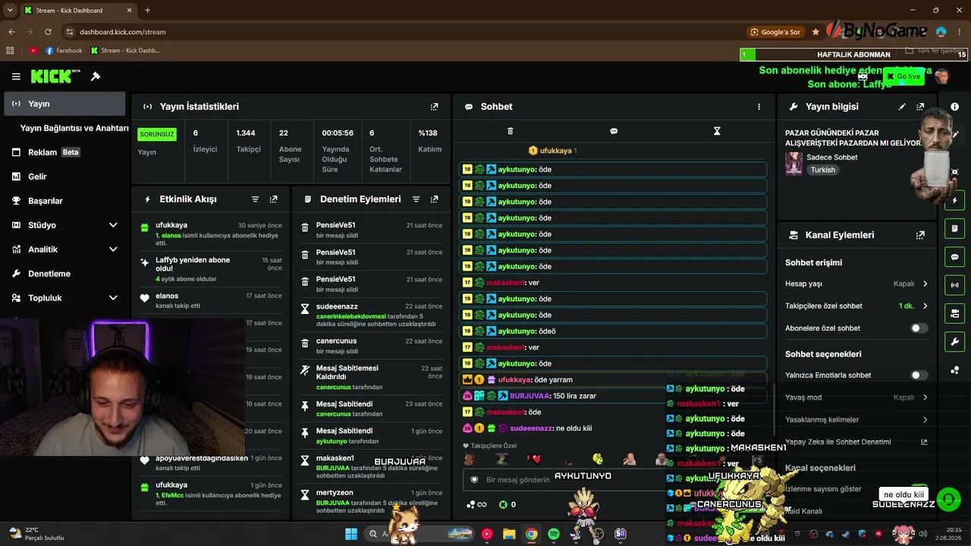Click the address bar with dashboard.kick.com/stream
The width and height of the screenshot is (971, 546).
(122, 32)
